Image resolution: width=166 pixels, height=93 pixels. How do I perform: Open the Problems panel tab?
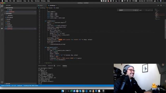[50, 66]
